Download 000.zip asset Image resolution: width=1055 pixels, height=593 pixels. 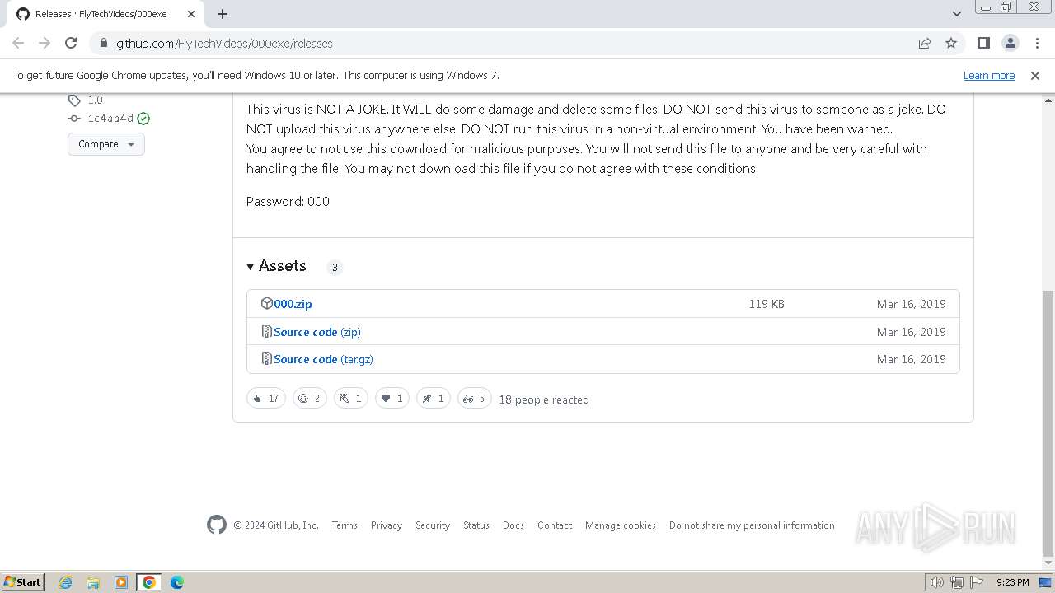[293, 304]
